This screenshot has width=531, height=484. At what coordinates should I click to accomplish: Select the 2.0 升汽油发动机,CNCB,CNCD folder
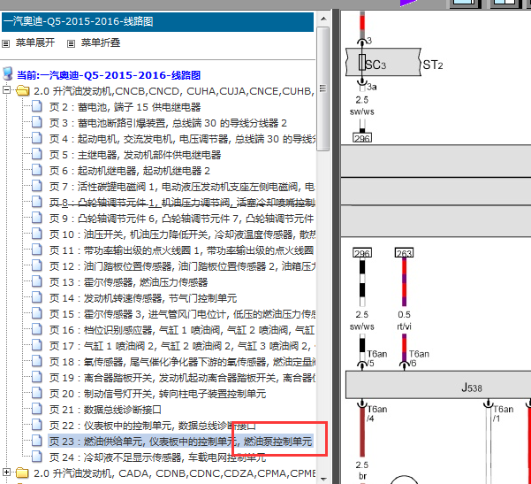pos(174,91)
